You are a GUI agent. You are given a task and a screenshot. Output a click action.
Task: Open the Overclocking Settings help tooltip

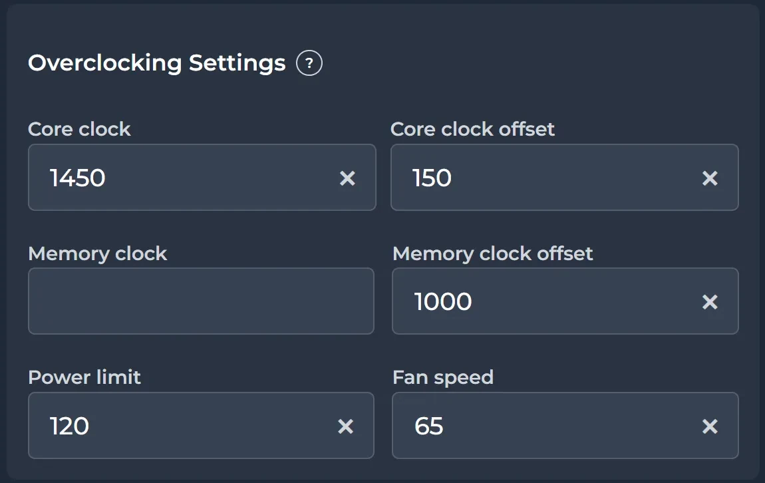(x=309, y=64)
